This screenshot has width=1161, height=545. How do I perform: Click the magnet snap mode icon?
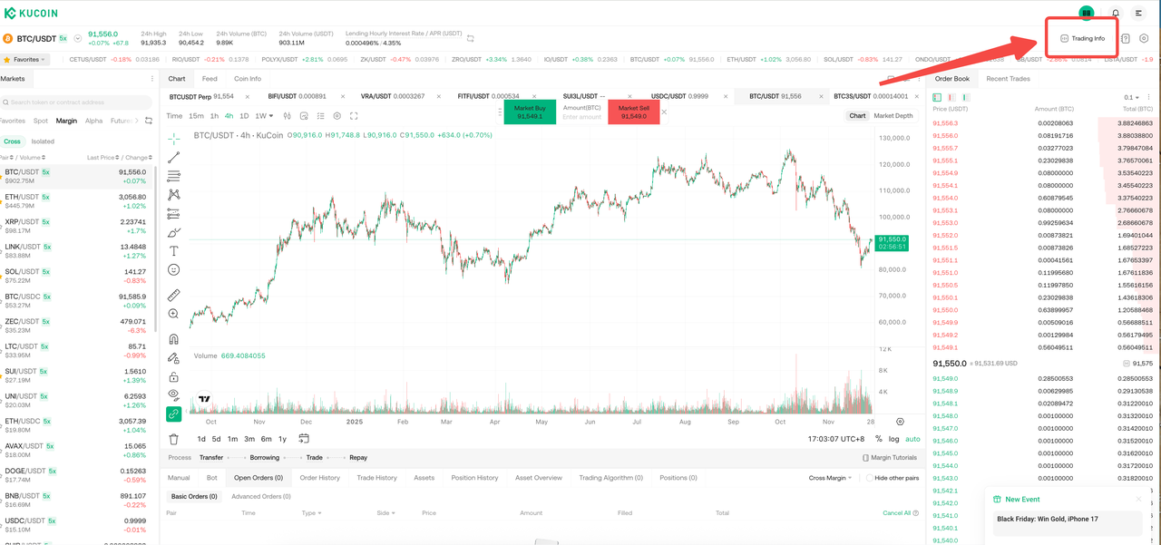pos(173,339)
